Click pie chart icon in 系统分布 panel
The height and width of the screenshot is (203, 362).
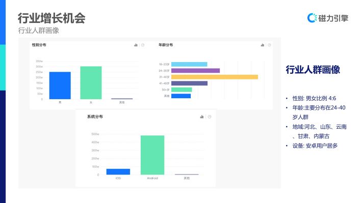[210, 117]
